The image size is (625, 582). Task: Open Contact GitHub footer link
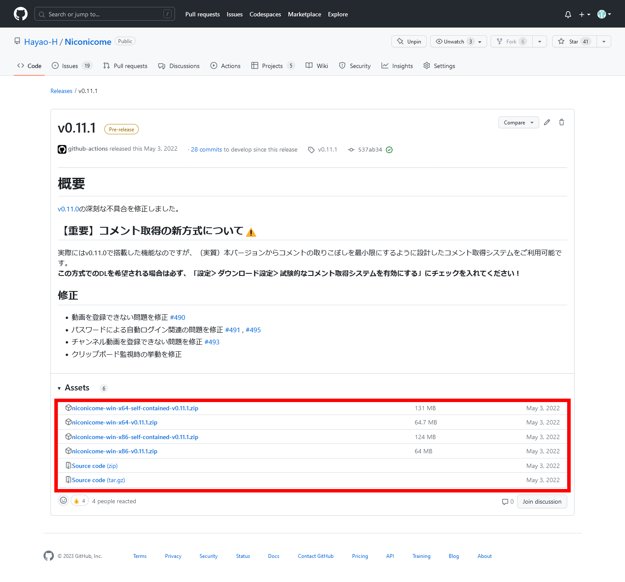tap(316, 556)
